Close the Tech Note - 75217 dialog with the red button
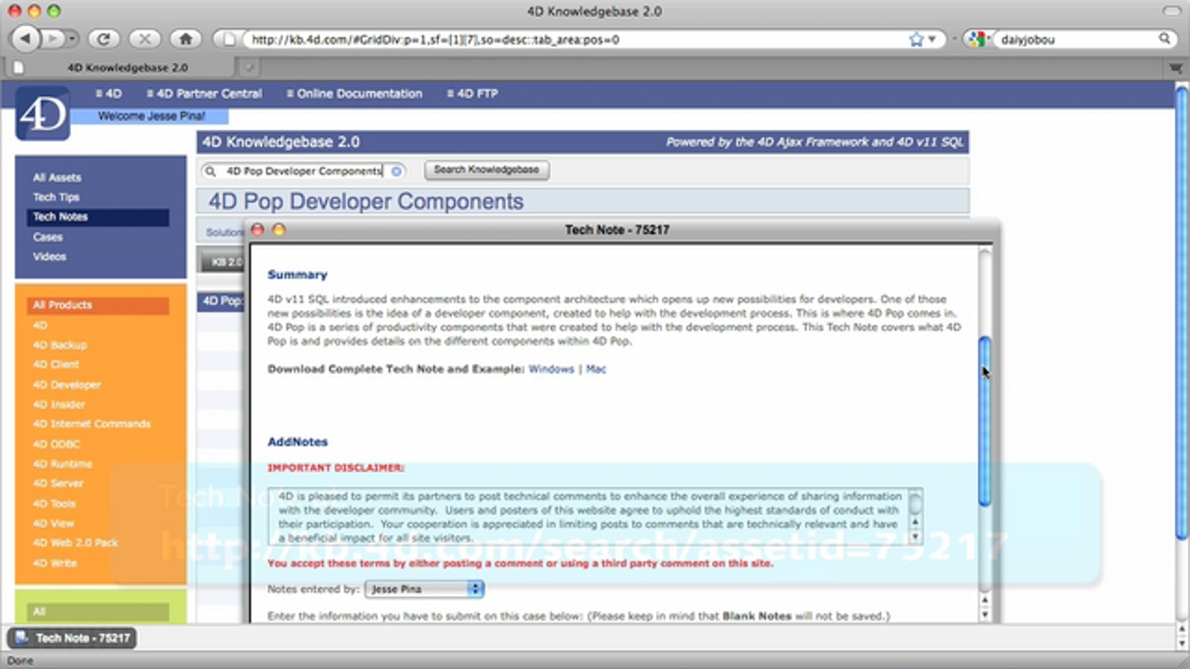 (258, 229)
